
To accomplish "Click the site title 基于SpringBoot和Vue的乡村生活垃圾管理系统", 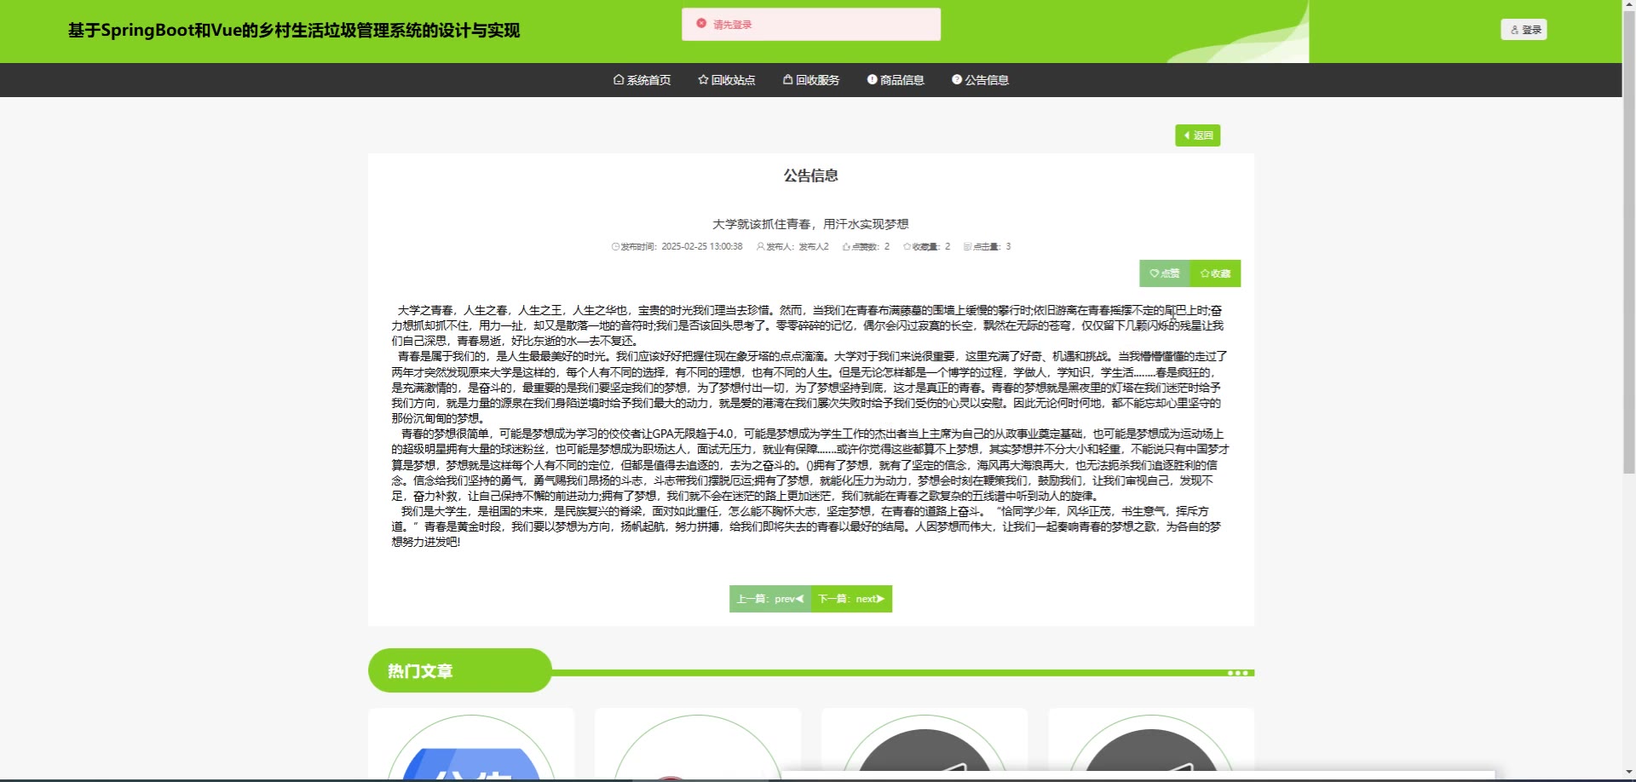I will coord(294,31).
